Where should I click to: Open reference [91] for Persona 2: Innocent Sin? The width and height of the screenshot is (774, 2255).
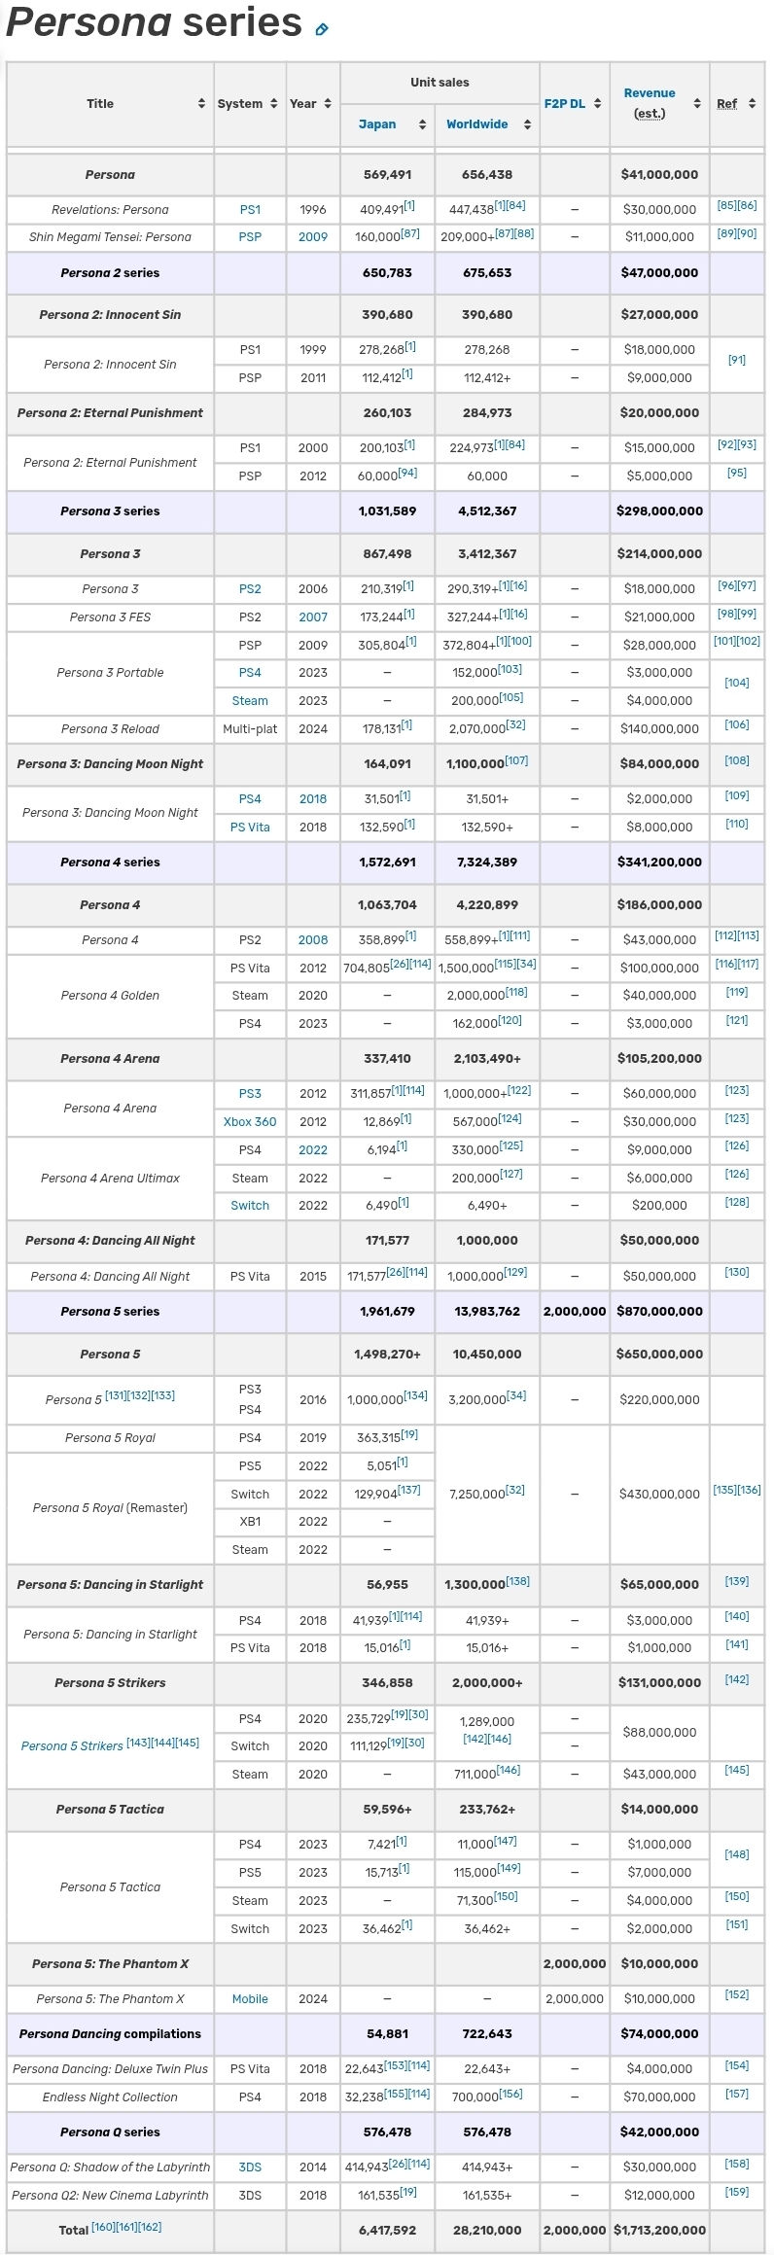pos(737,361)
